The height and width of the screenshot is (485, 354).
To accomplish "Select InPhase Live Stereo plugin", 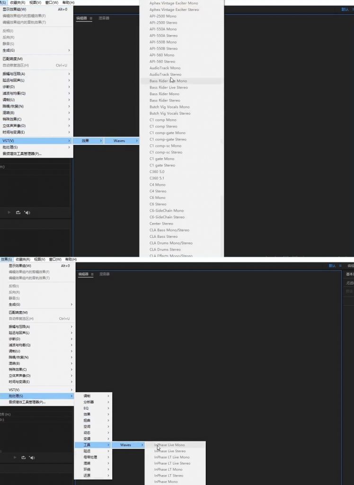I will (x=170, y=451).
